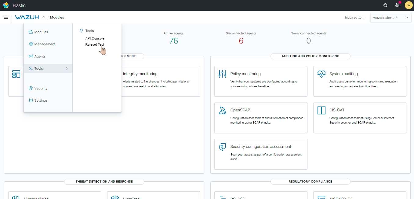Select Tools in the Wazuh menu
The image size is (414, 199).
point(39,68)
